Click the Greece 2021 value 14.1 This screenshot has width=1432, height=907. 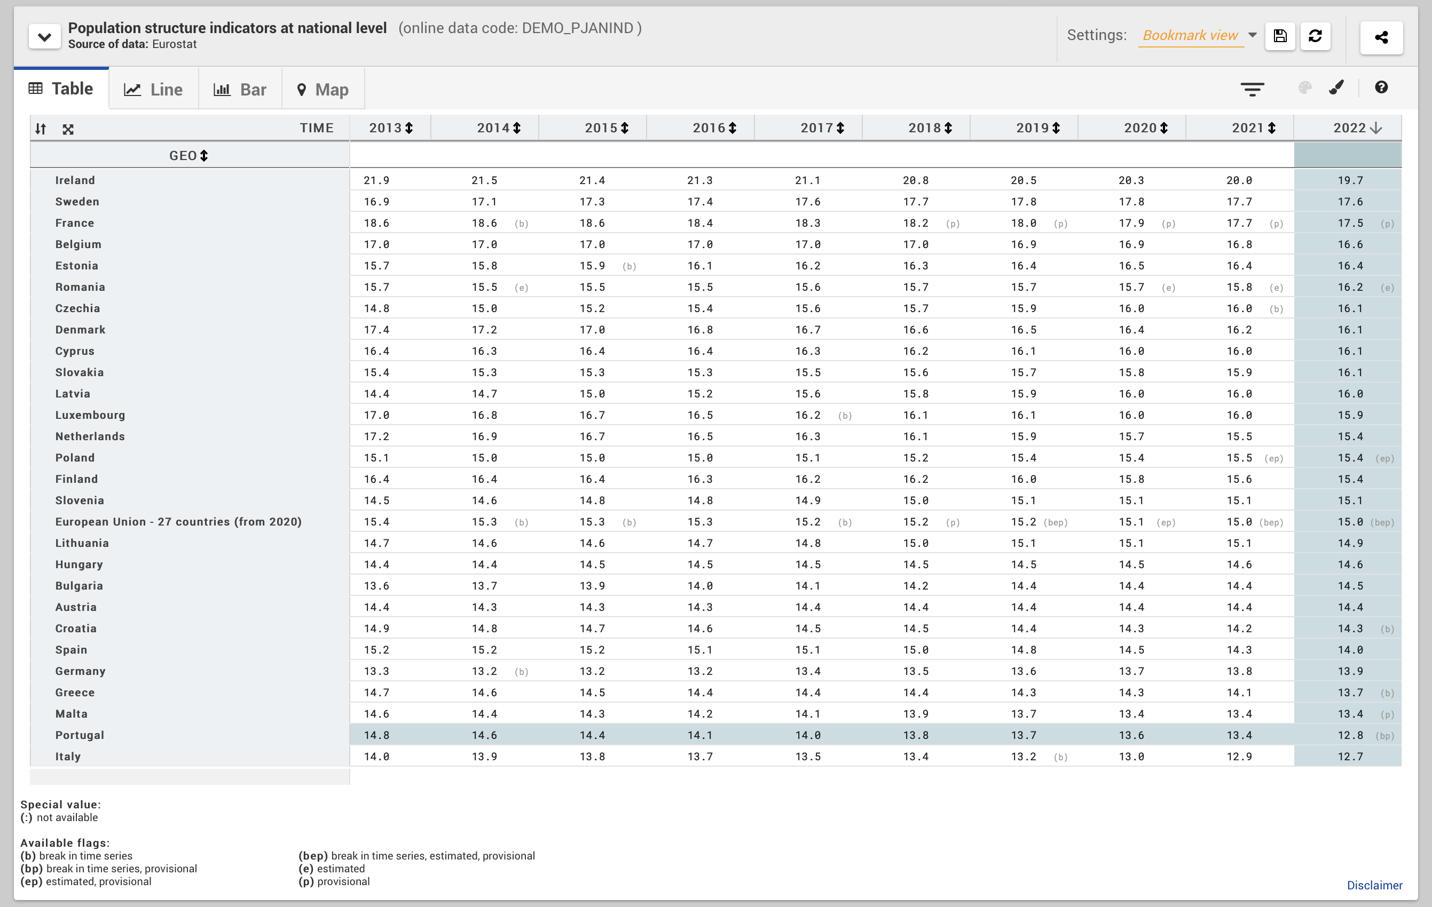(x=1239, y=693)
